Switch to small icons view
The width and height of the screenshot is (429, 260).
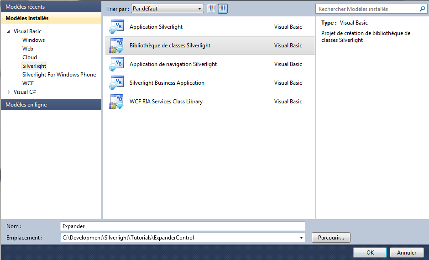211,9
